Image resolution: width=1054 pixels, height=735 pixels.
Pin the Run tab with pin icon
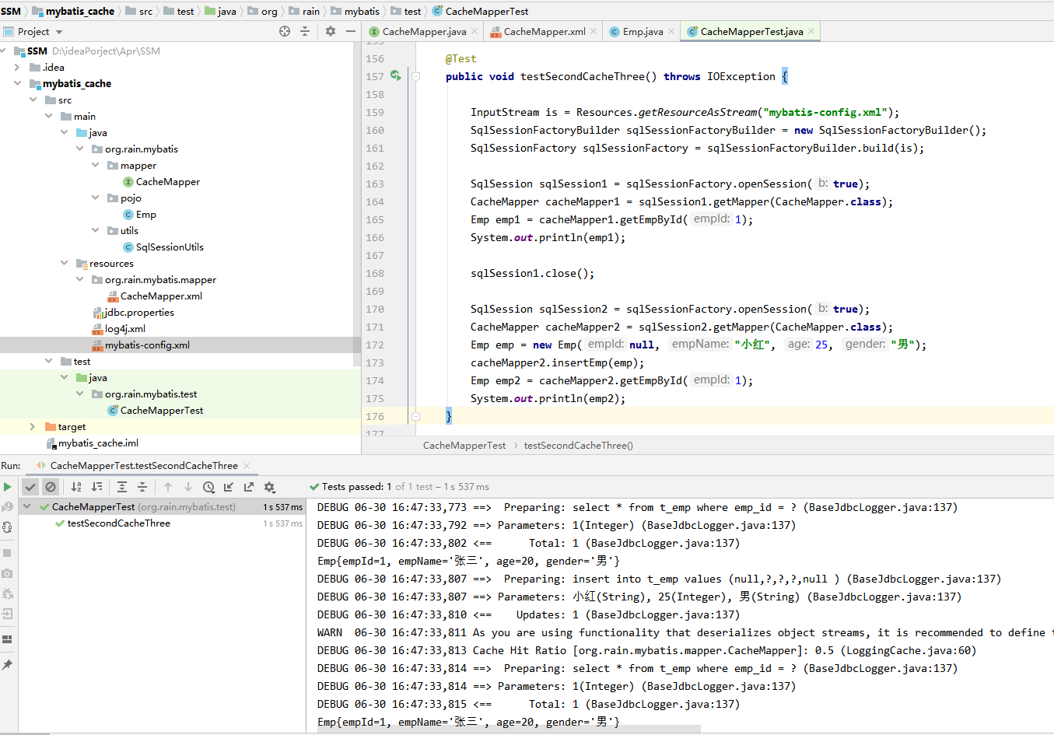pyautogui.click(x=7, y=665)
